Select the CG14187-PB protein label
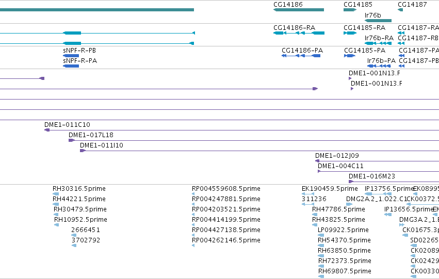439x279 pixels. pos(419,61)
